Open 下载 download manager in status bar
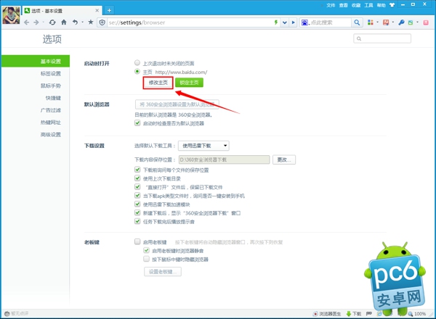This screenshot has width=436, height=319. (353, 314)
